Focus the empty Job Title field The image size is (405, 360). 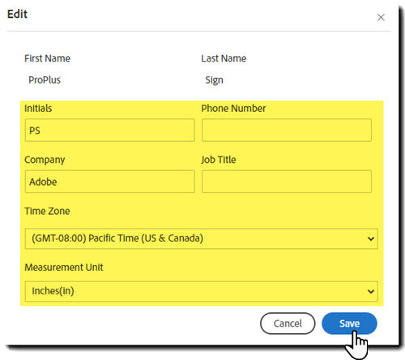click(x=287, y=182)
